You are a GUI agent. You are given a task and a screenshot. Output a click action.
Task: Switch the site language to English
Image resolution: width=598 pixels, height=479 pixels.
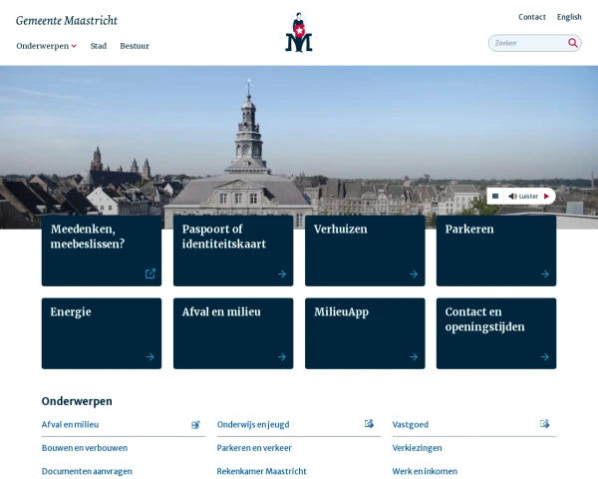pyautogui.click(x=569, y=17)
